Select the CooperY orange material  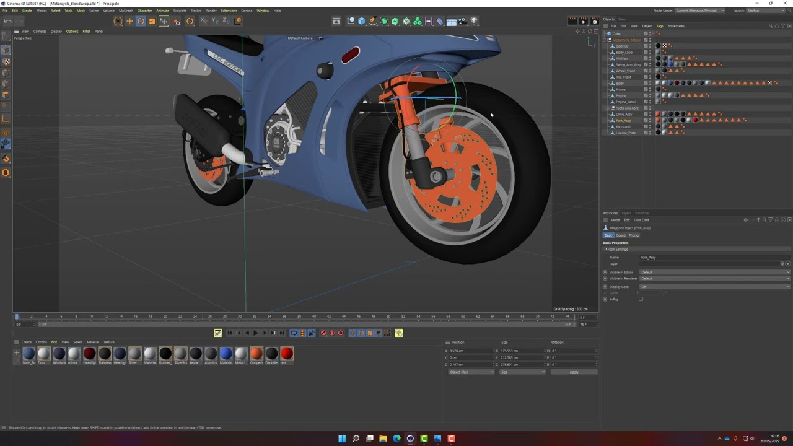tap(256, 354)
